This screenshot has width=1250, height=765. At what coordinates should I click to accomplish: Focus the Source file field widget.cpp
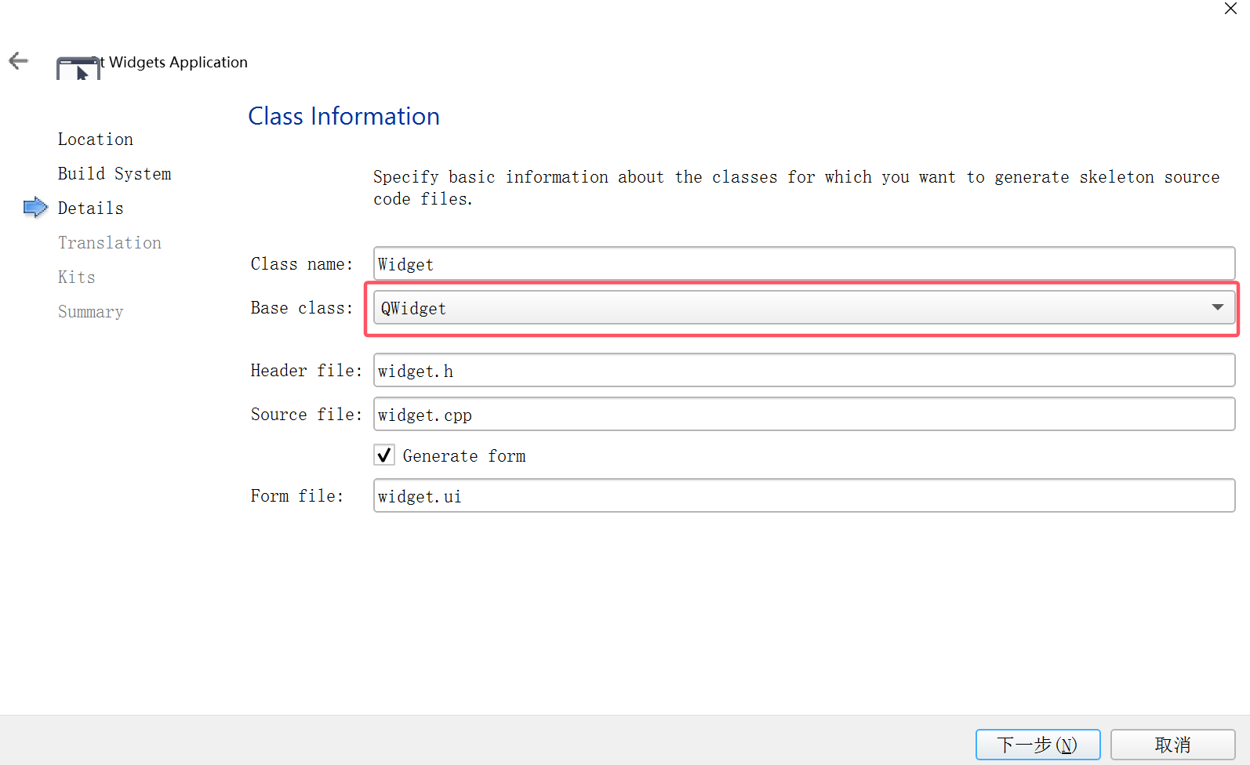pyautogui.click(x=804, y=415)
